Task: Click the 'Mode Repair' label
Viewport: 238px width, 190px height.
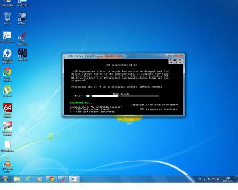Action: tap(121, 94)
